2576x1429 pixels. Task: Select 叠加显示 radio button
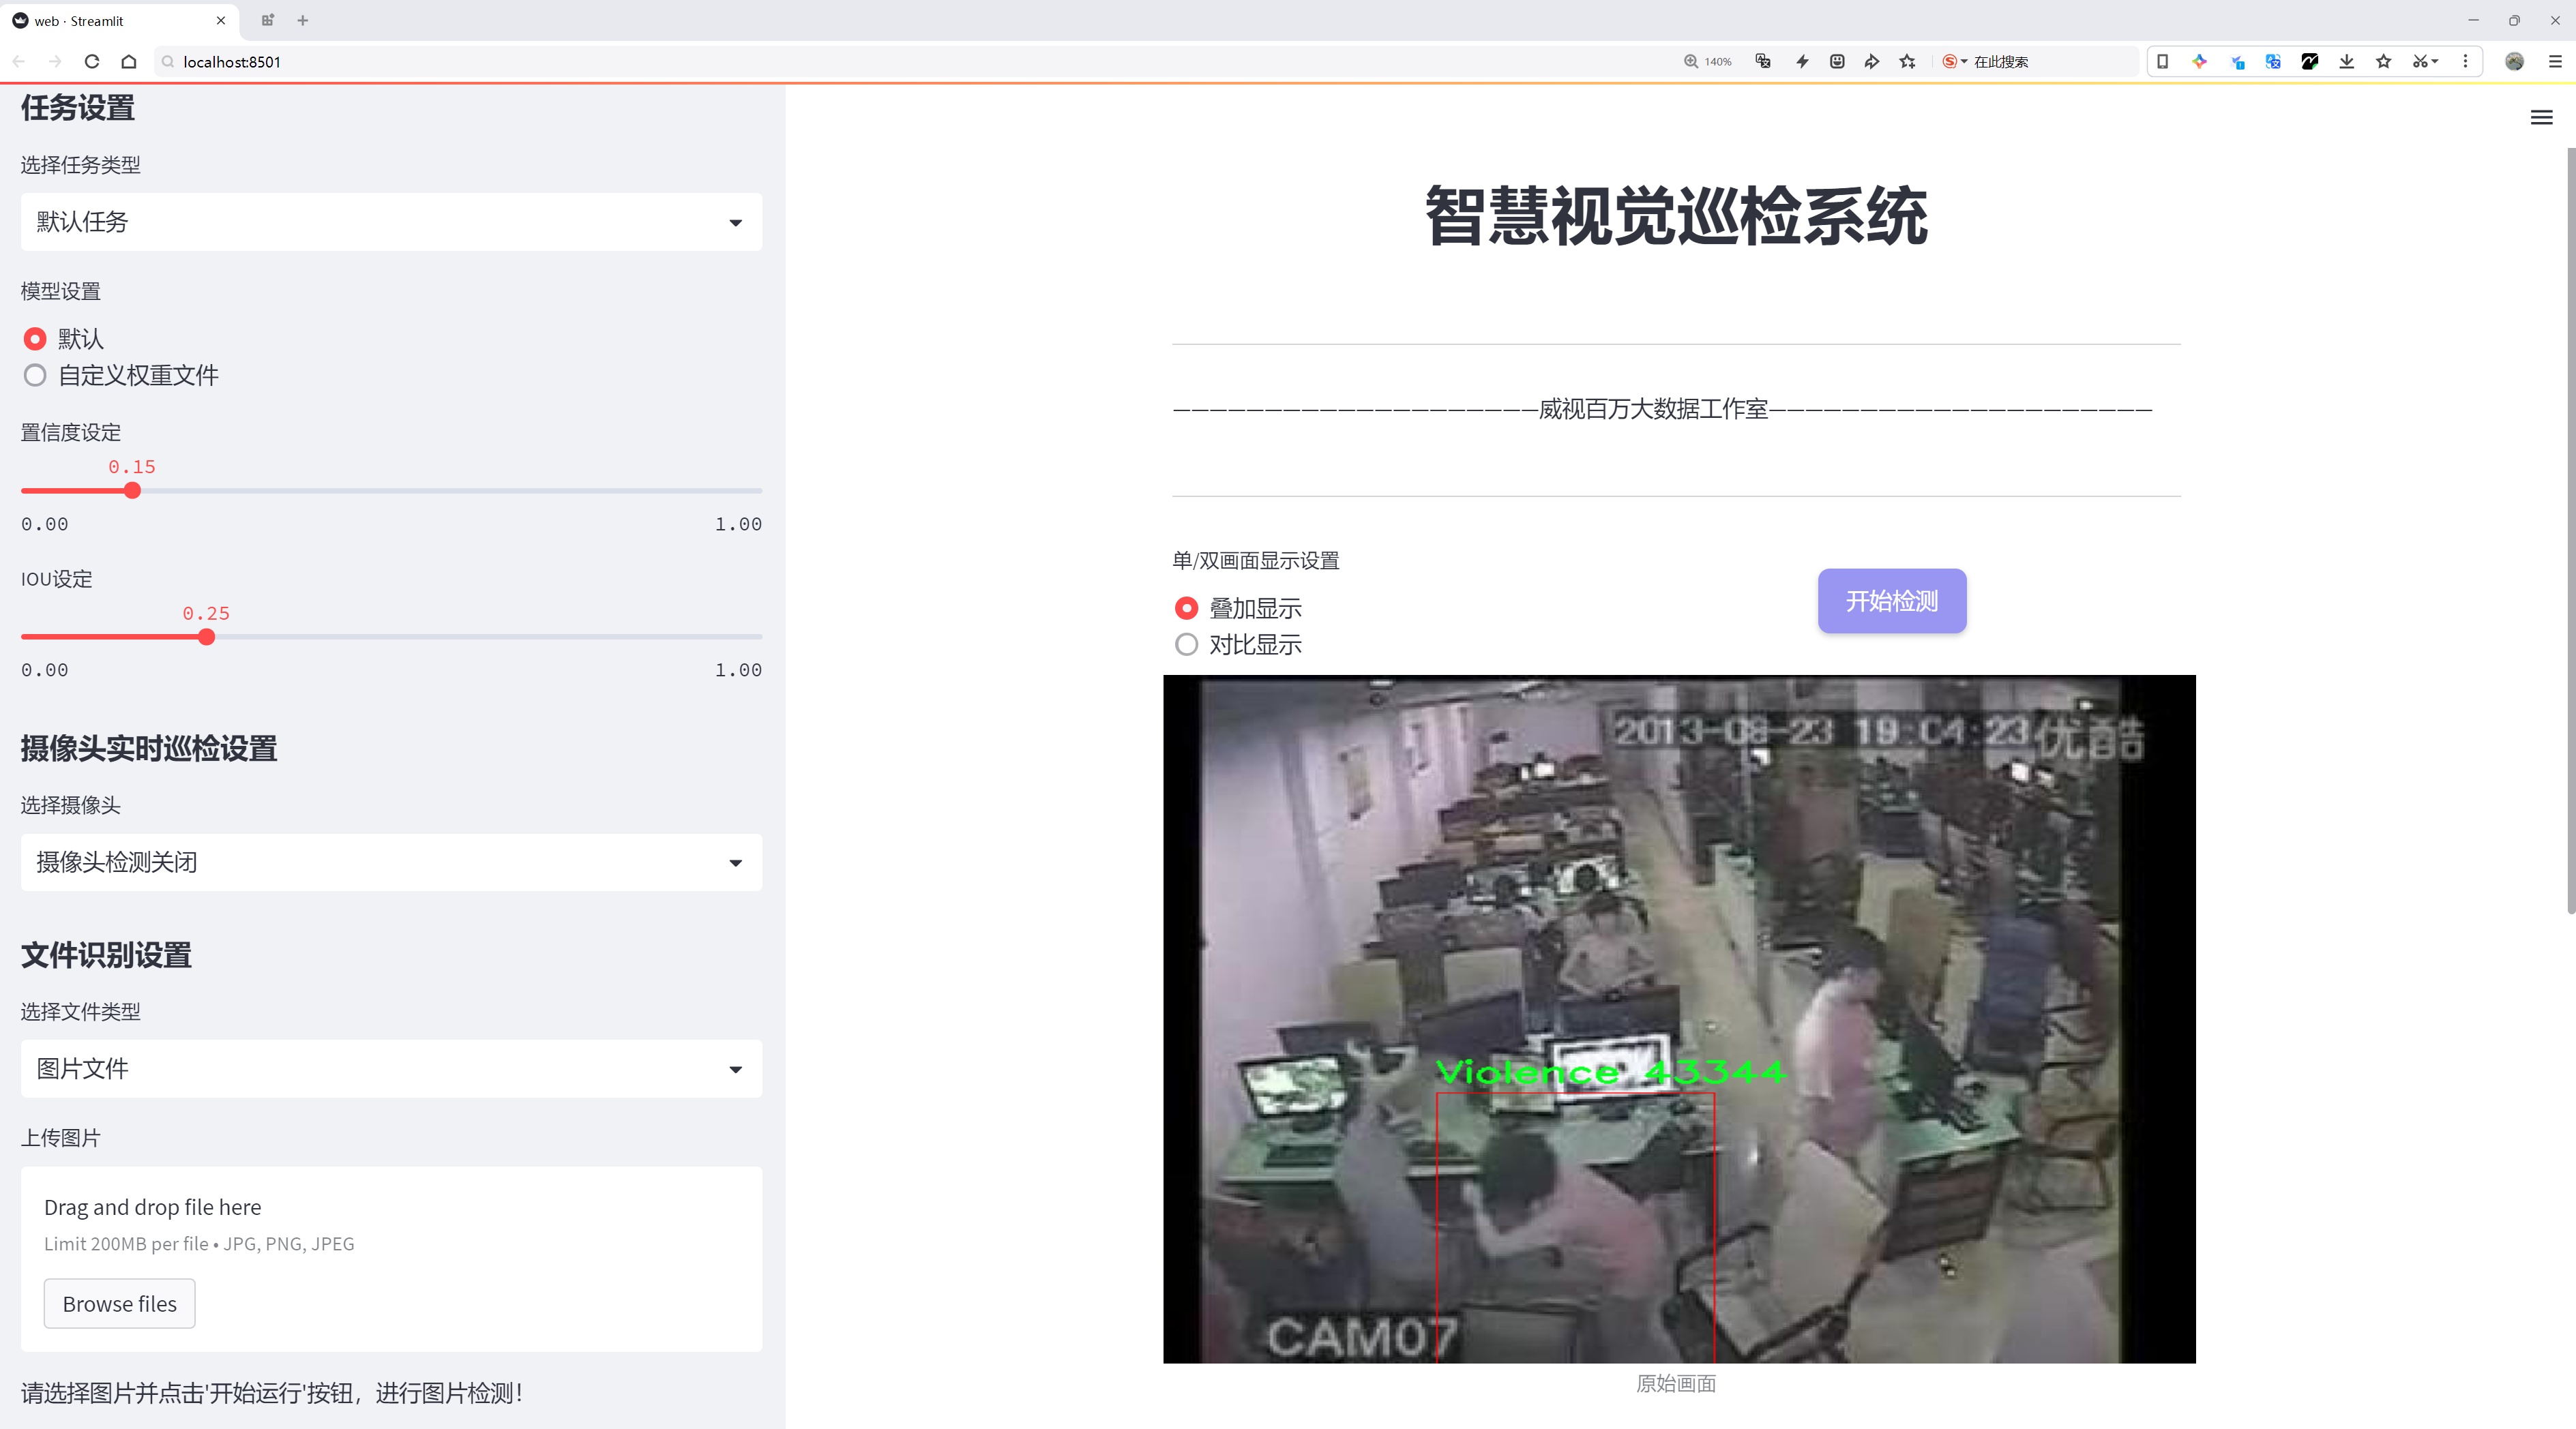(1187, 609)
